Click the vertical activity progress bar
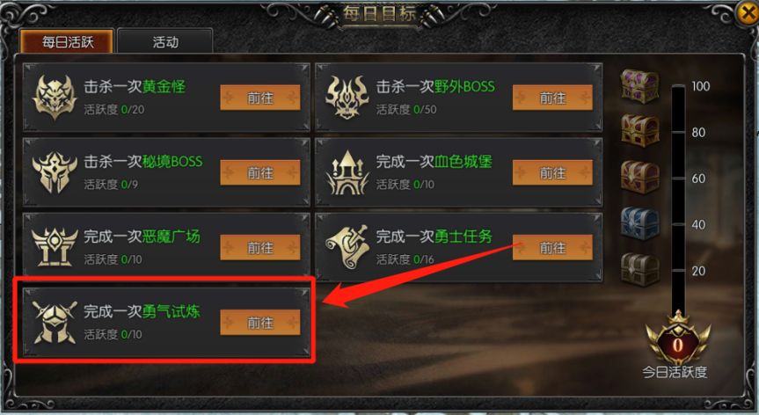The width and height of the screenshot is (759, 415). point(678,199)
